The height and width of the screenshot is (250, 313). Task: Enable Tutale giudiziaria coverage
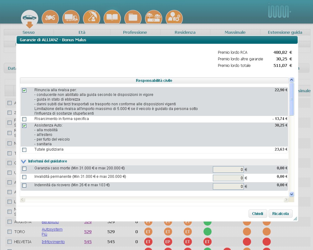coord(24,150)
